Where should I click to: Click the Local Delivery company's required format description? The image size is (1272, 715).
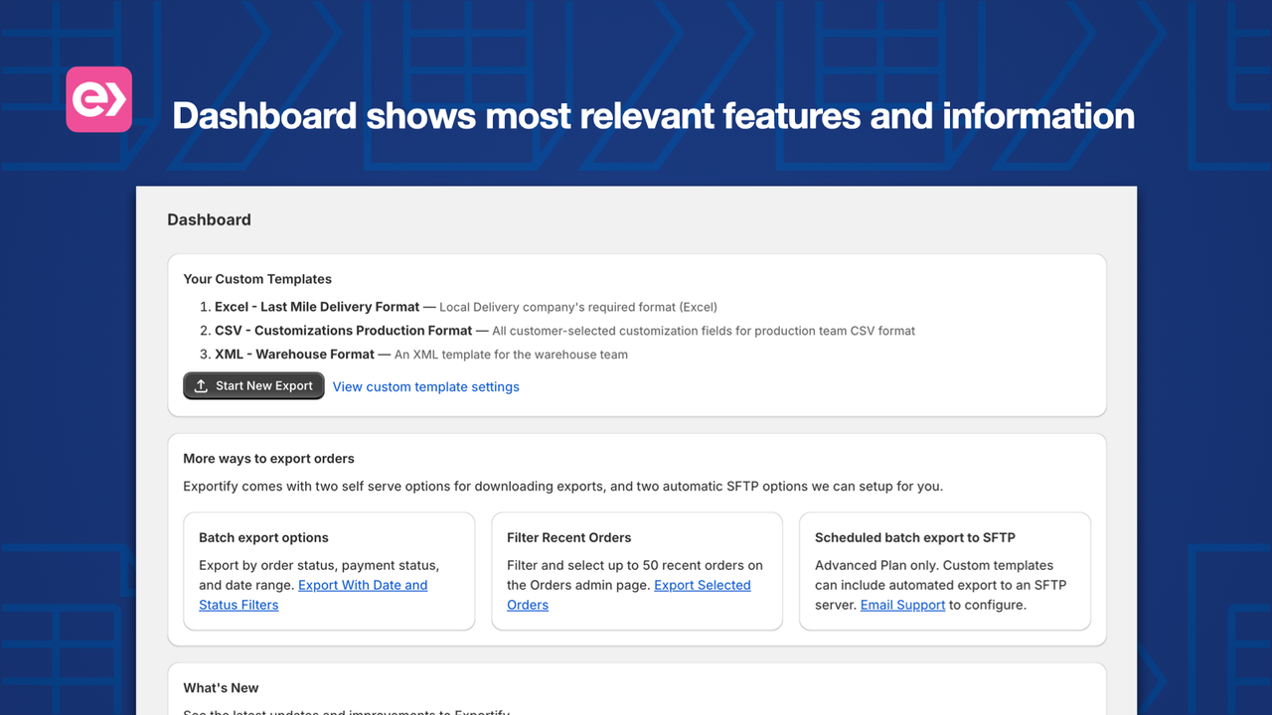point(578,308)
